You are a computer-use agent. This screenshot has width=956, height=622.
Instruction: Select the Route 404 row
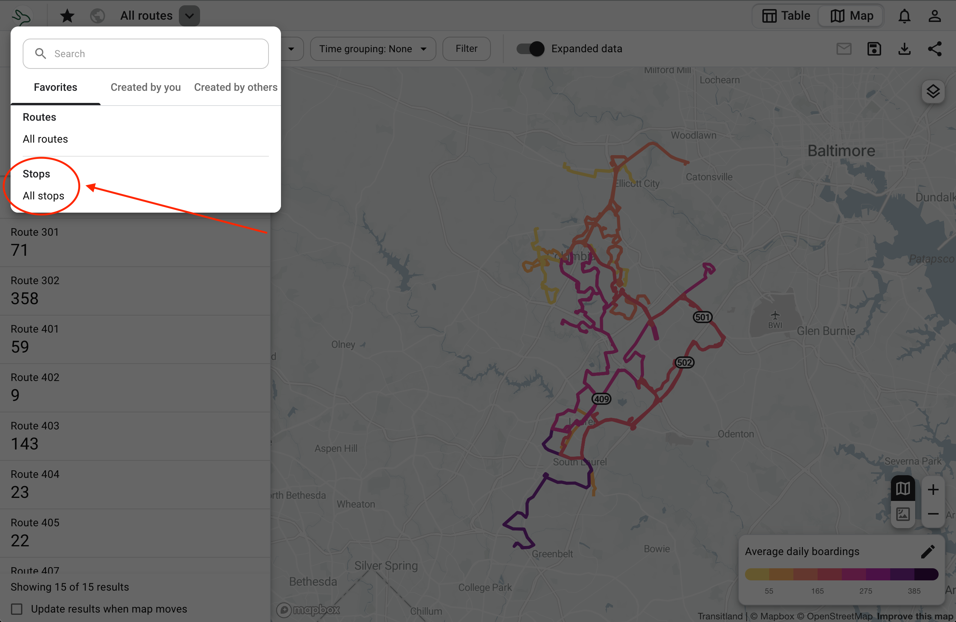[x=135, y=485]
